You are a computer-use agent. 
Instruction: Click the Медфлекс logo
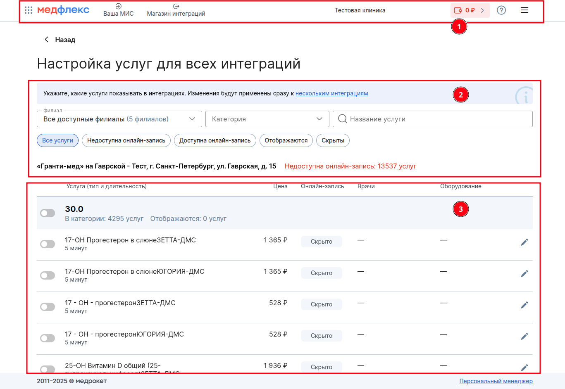click(63, 10)
